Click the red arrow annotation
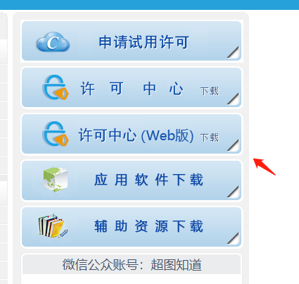The height and width of the screenshot is (284, 299). (265, 166)
